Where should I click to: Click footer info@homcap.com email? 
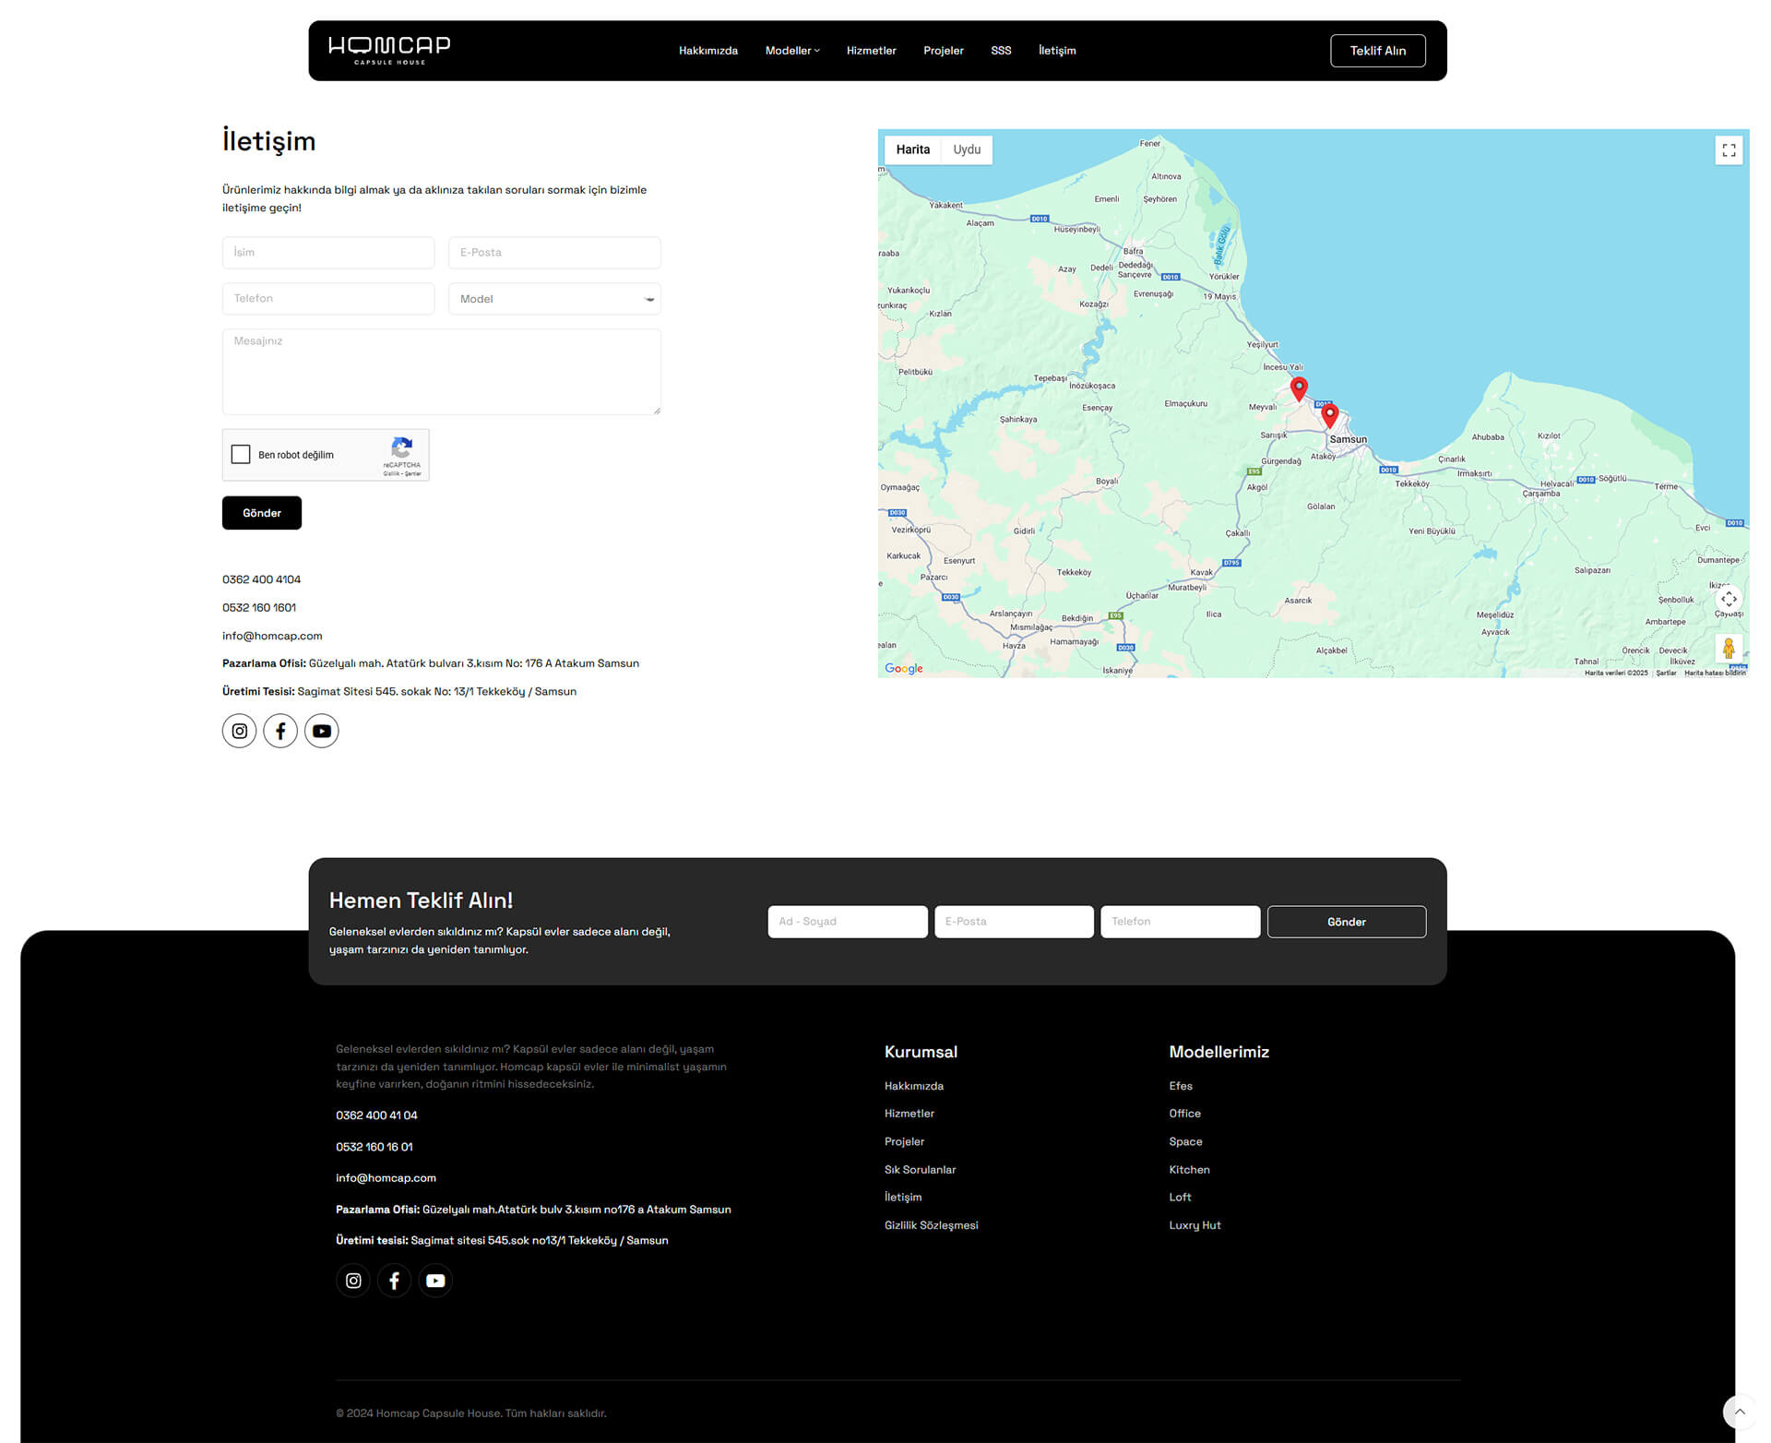(386, 1178)
